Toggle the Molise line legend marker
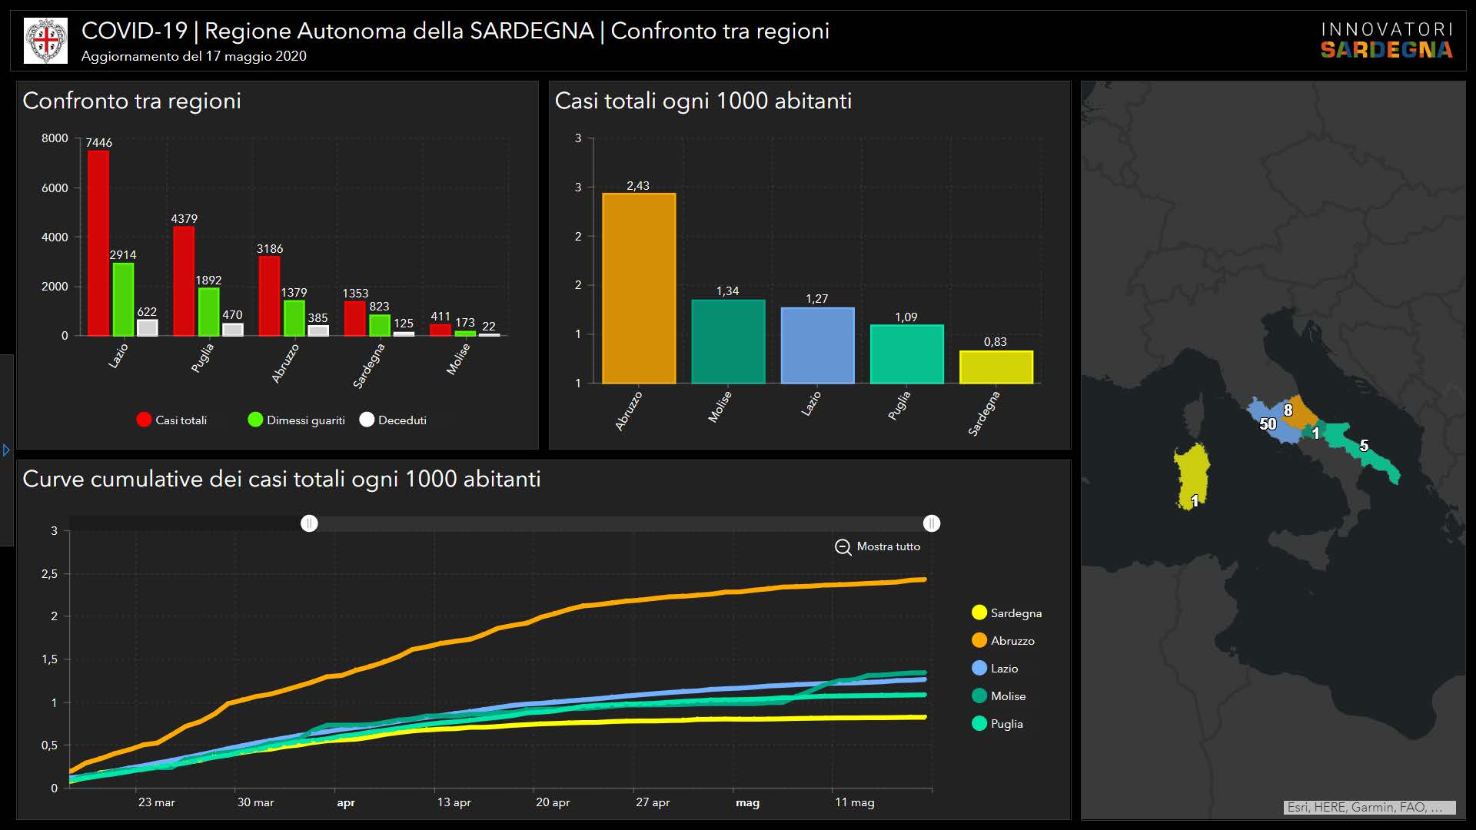1476x830 pixels. point(979,696)
